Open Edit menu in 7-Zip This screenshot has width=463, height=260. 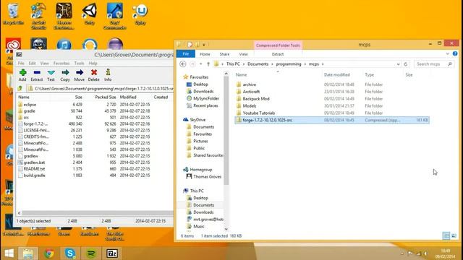pos(32,64)
